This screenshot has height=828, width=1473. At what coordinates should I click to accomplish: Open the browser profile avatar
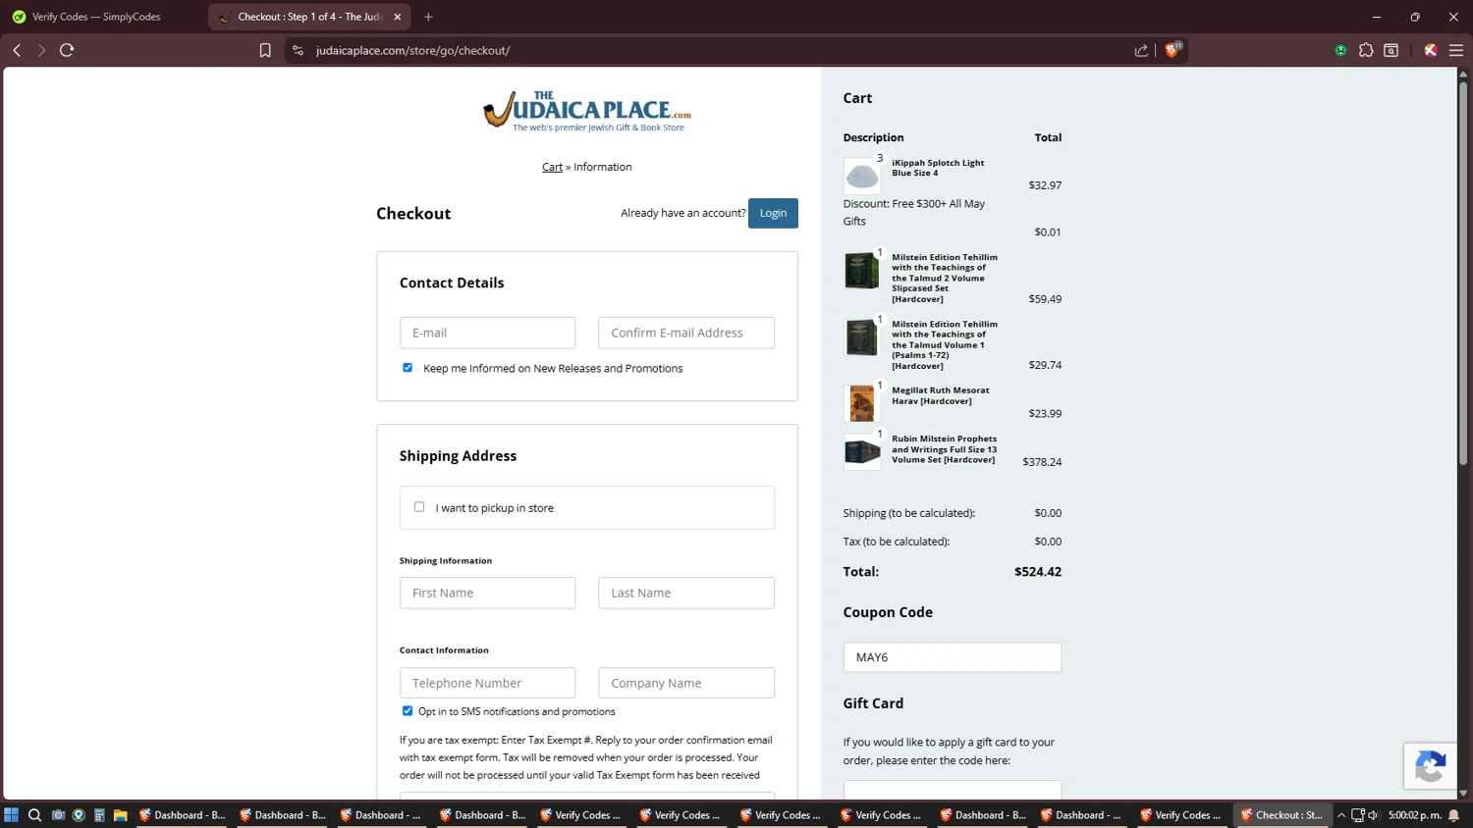pos(1431,50)
